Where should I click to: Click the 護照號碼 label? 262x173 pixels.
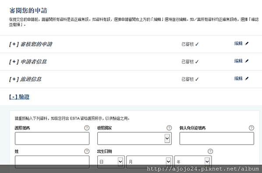pyautogui.click(x=22, y=128)
